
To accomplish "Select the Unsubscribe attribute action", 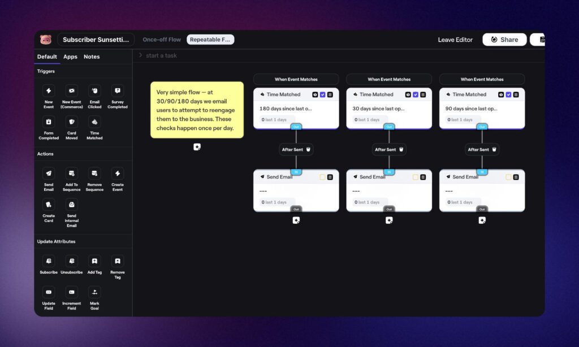I will tap(71, 266).
